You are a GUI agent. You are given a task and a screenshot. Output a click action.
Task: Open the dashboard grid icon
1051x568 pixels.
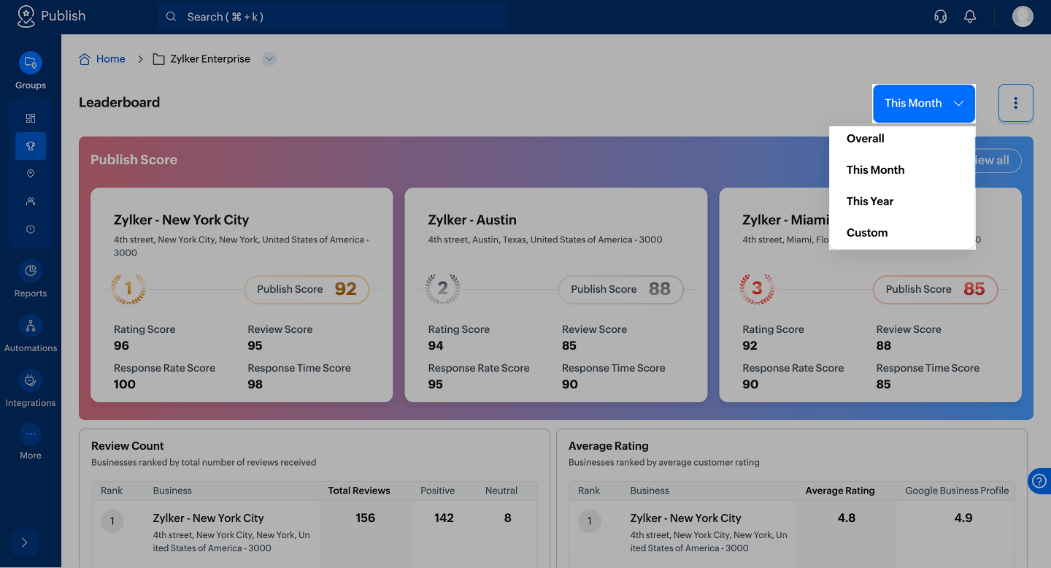pyautogui.click(x=31, y=118)
